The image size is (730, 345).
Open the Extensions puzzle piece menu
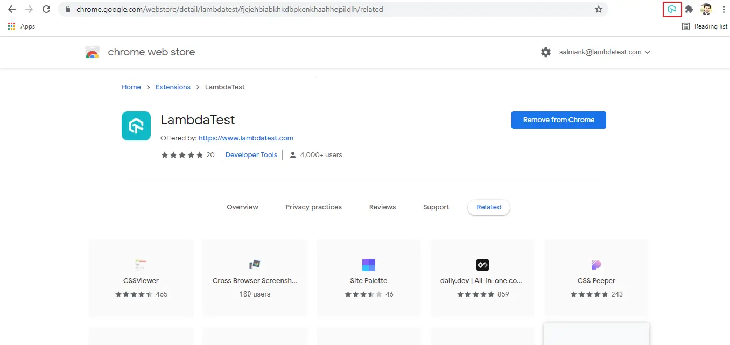(x=689, y=9)
